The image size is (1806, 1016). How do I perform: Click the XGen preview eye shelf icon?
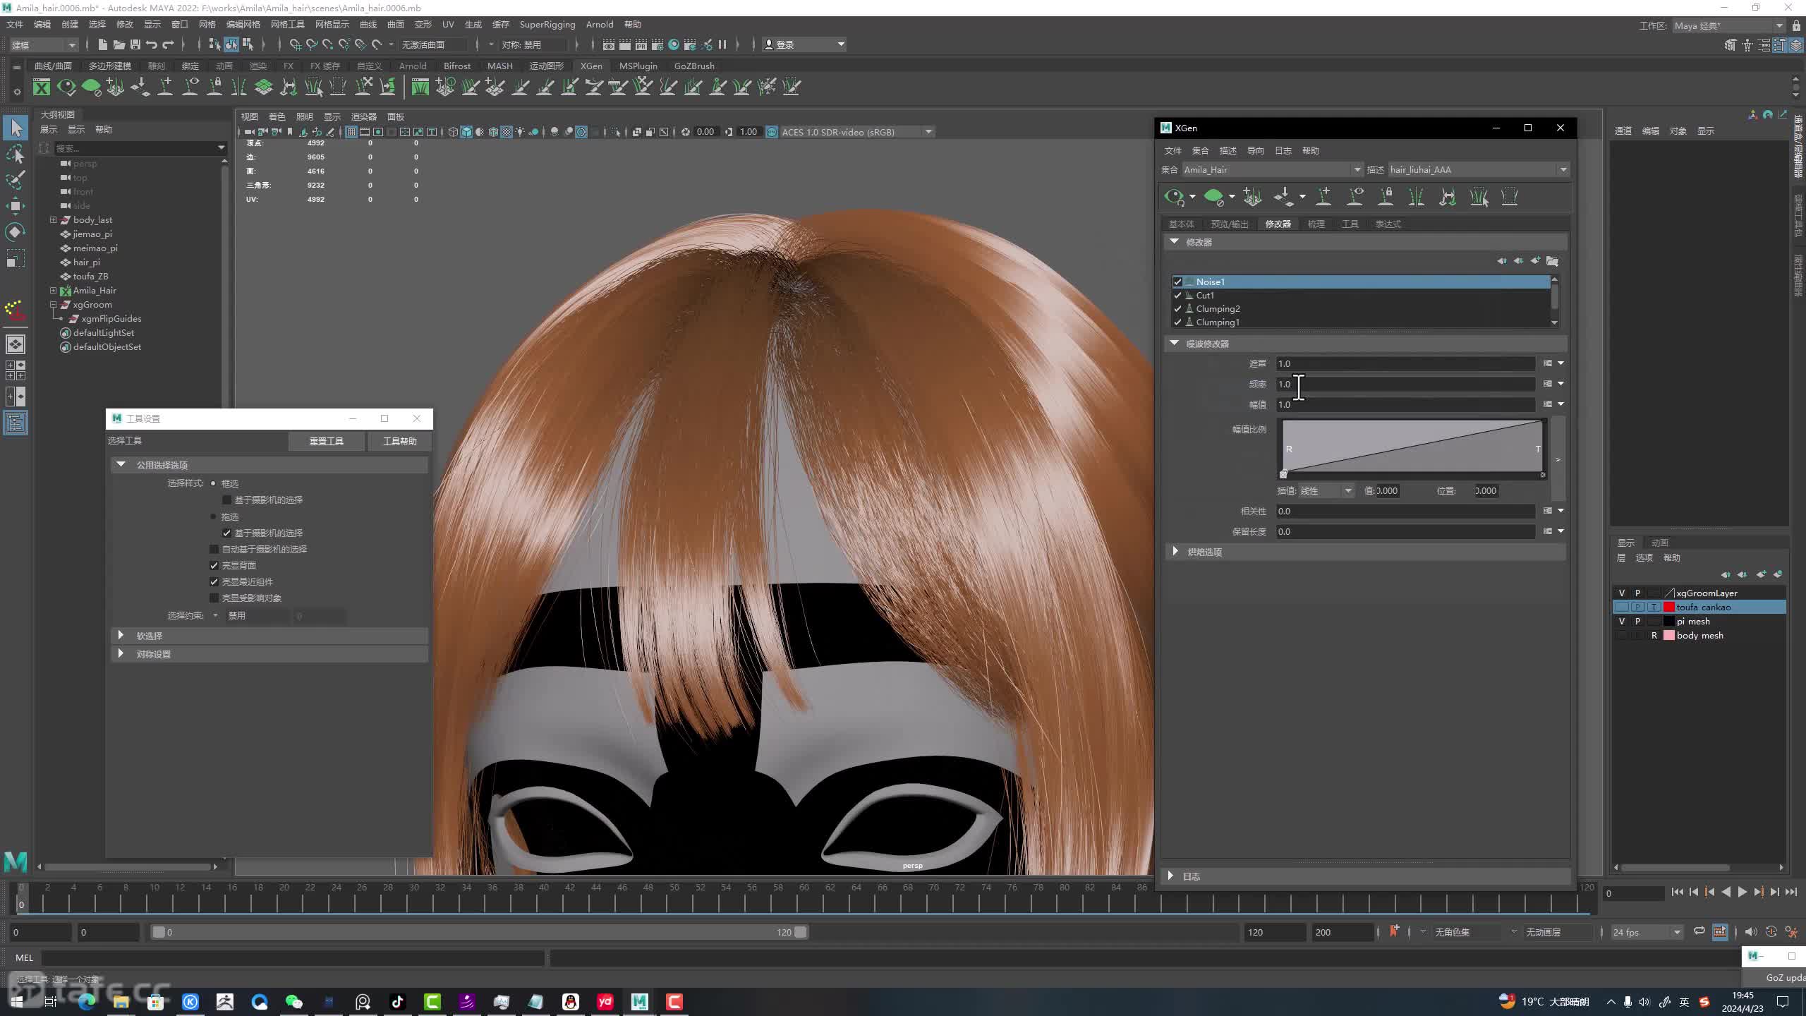66,87
